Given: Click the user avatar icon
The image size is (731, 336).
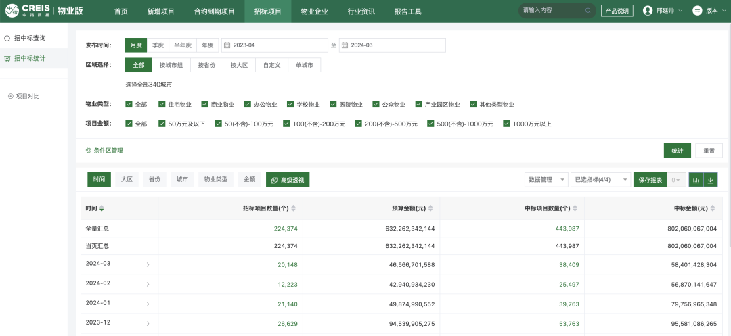Looking at the screenshot, I should point(648,11).
